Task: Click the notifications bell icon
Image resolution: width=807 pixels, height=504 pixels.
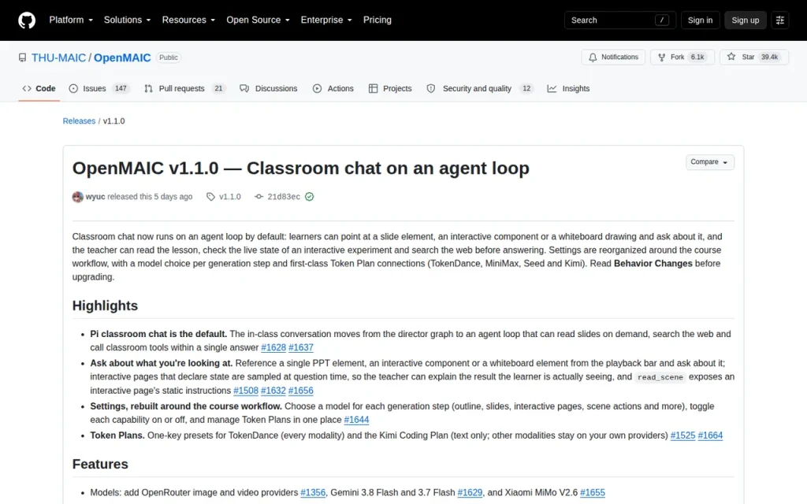Action: tap(593, 57)
